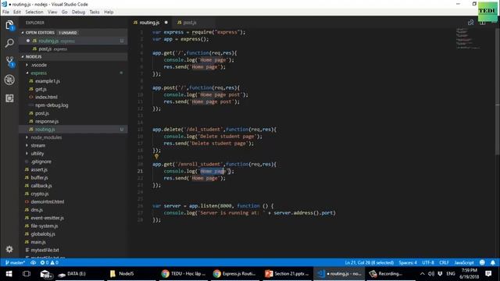Viewport: 500px width, 281px height.
Task: Click the synchronize changes icon in status bar
Action: click(x=33, y=262)
